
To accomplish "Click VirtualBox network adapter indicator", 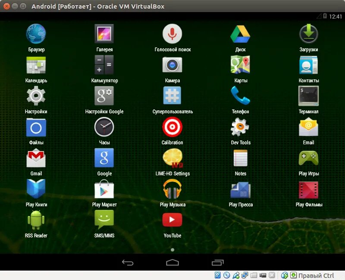I will pyautogui.click(x=245, y=275).
